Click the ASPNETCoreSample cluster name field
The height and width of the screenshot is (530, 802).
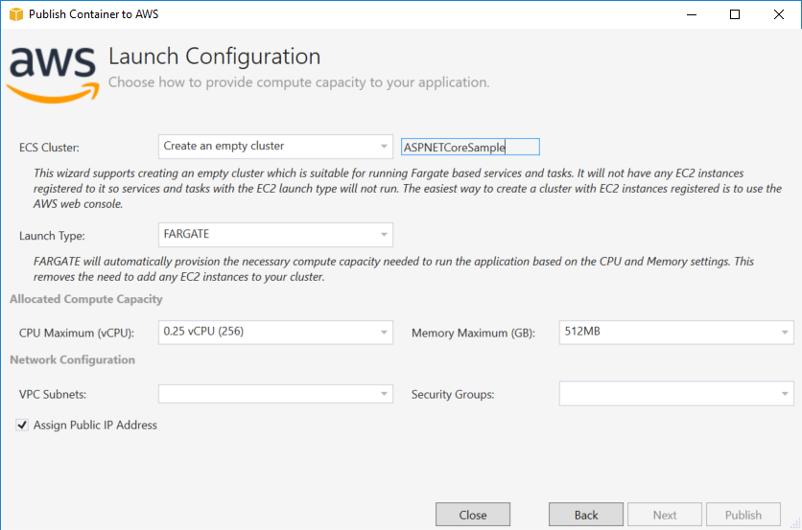[x=470, y=147]
